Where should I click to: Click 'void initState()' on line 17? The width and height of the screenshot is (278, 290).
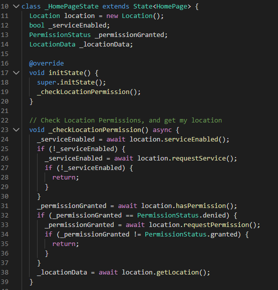(x=60, y=73)
